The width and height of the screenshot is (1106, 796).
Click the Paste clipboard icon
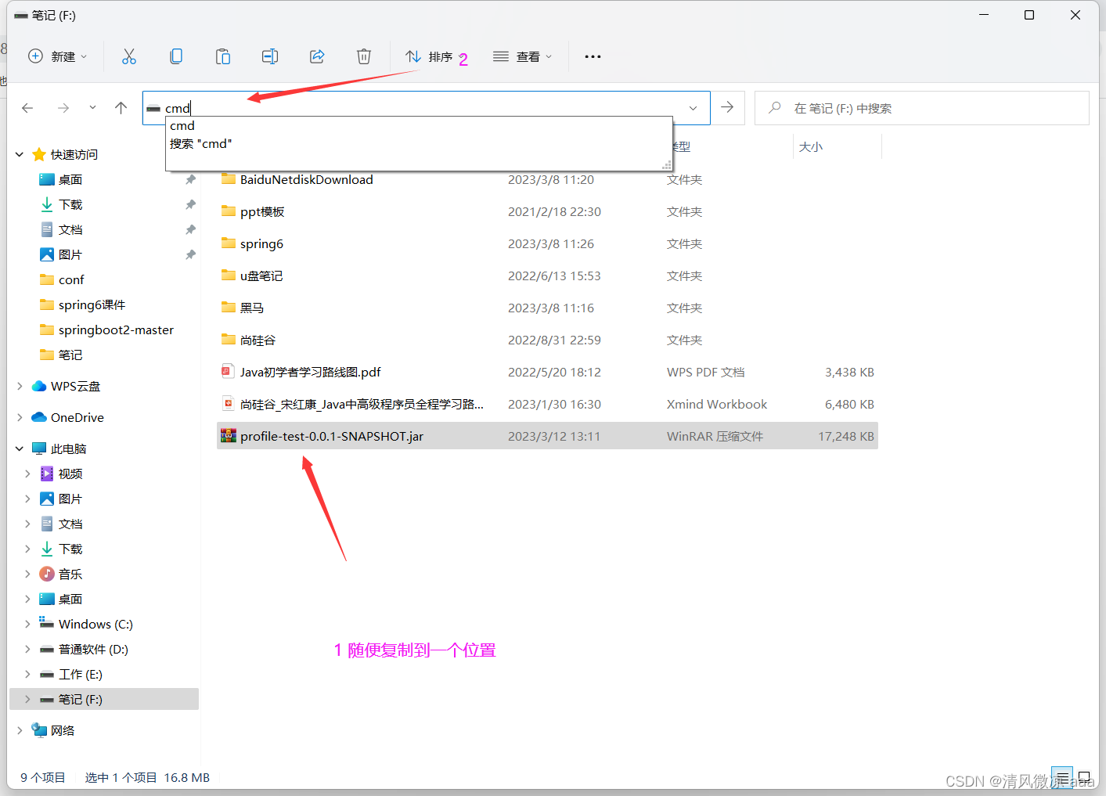[x=223, y=56]
